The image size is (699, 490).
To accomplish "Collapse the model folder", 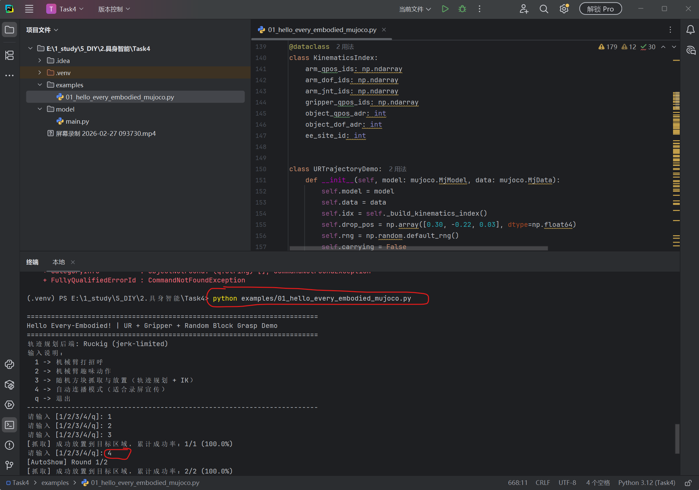I will pos(40,109).
